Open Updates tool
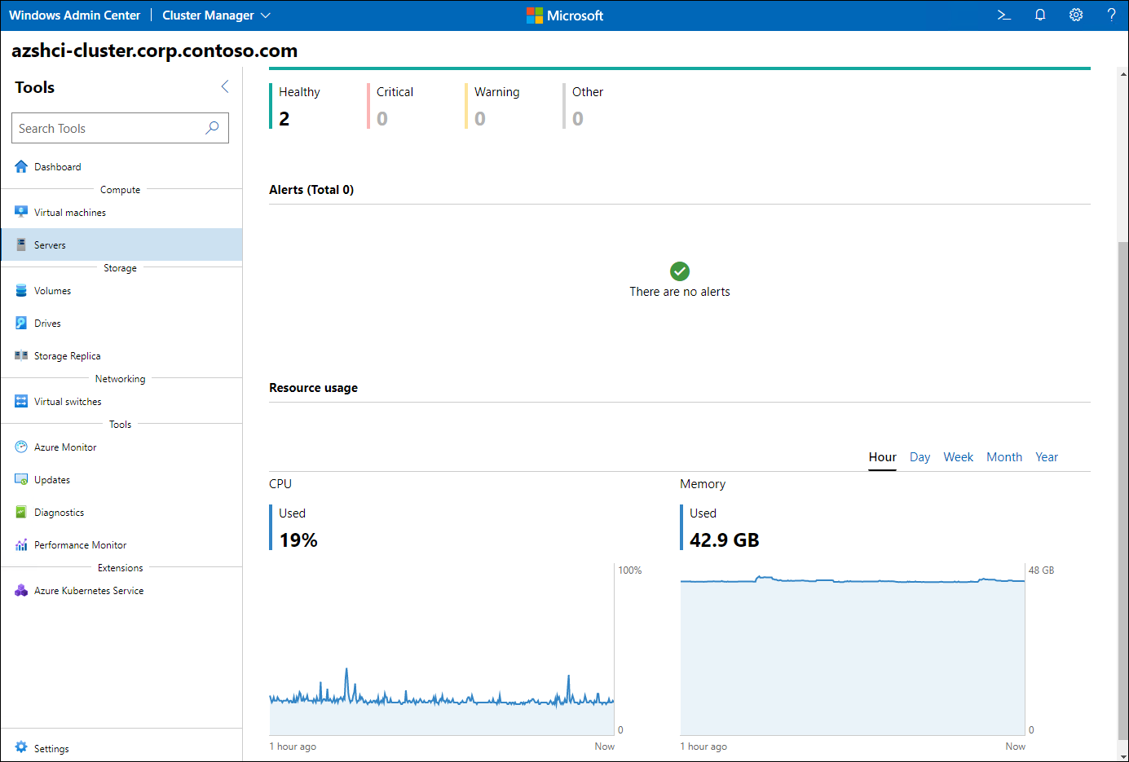Image resolution: width=1129 pixels, height=762 pixels. [x=121, y=479]
